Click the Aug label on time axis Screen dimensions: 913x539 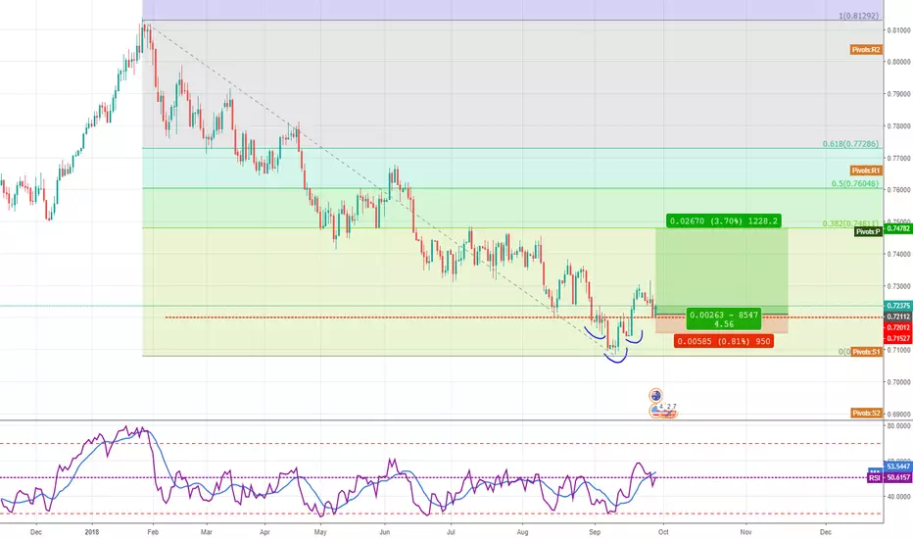click(x=522, y=532)
